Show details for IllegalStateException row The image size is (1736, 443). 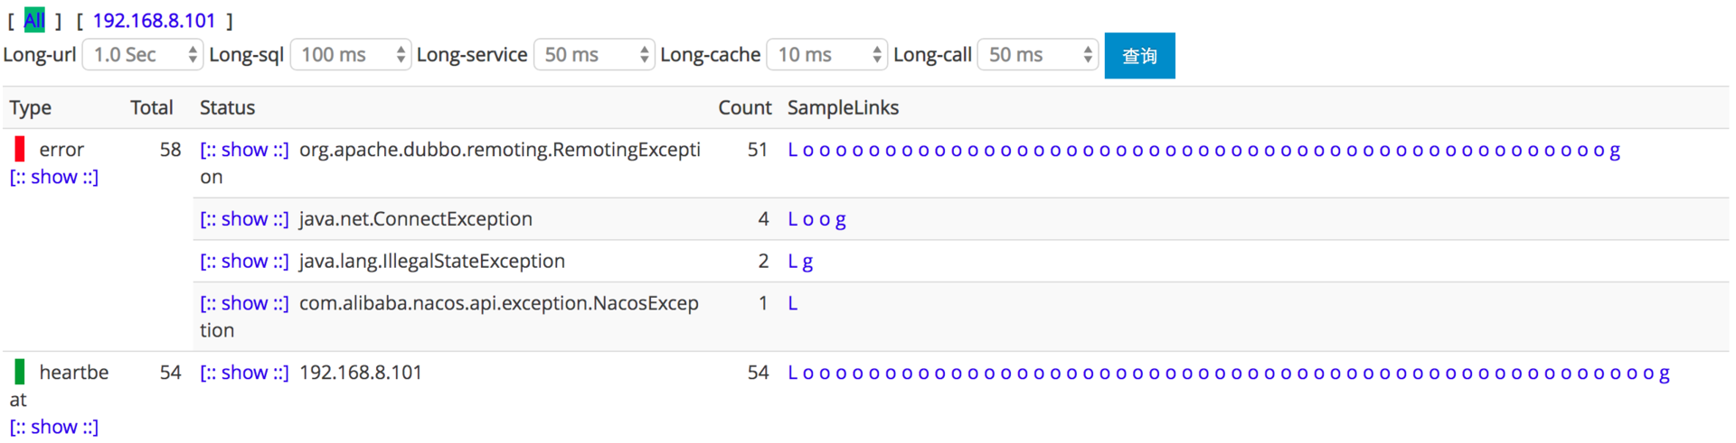244,261
